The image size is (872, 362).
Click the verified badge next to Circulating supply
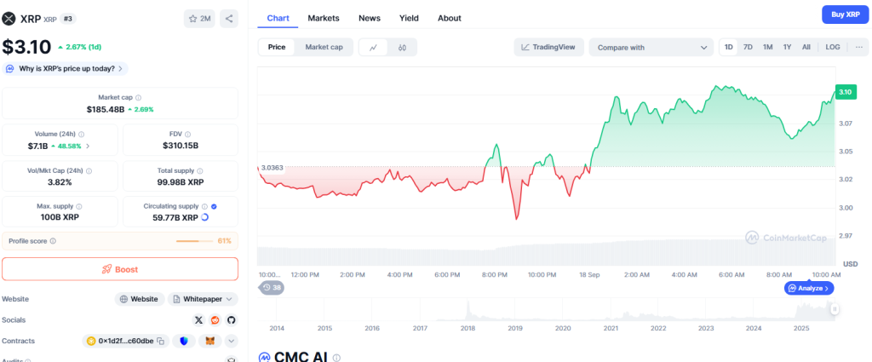214,206
